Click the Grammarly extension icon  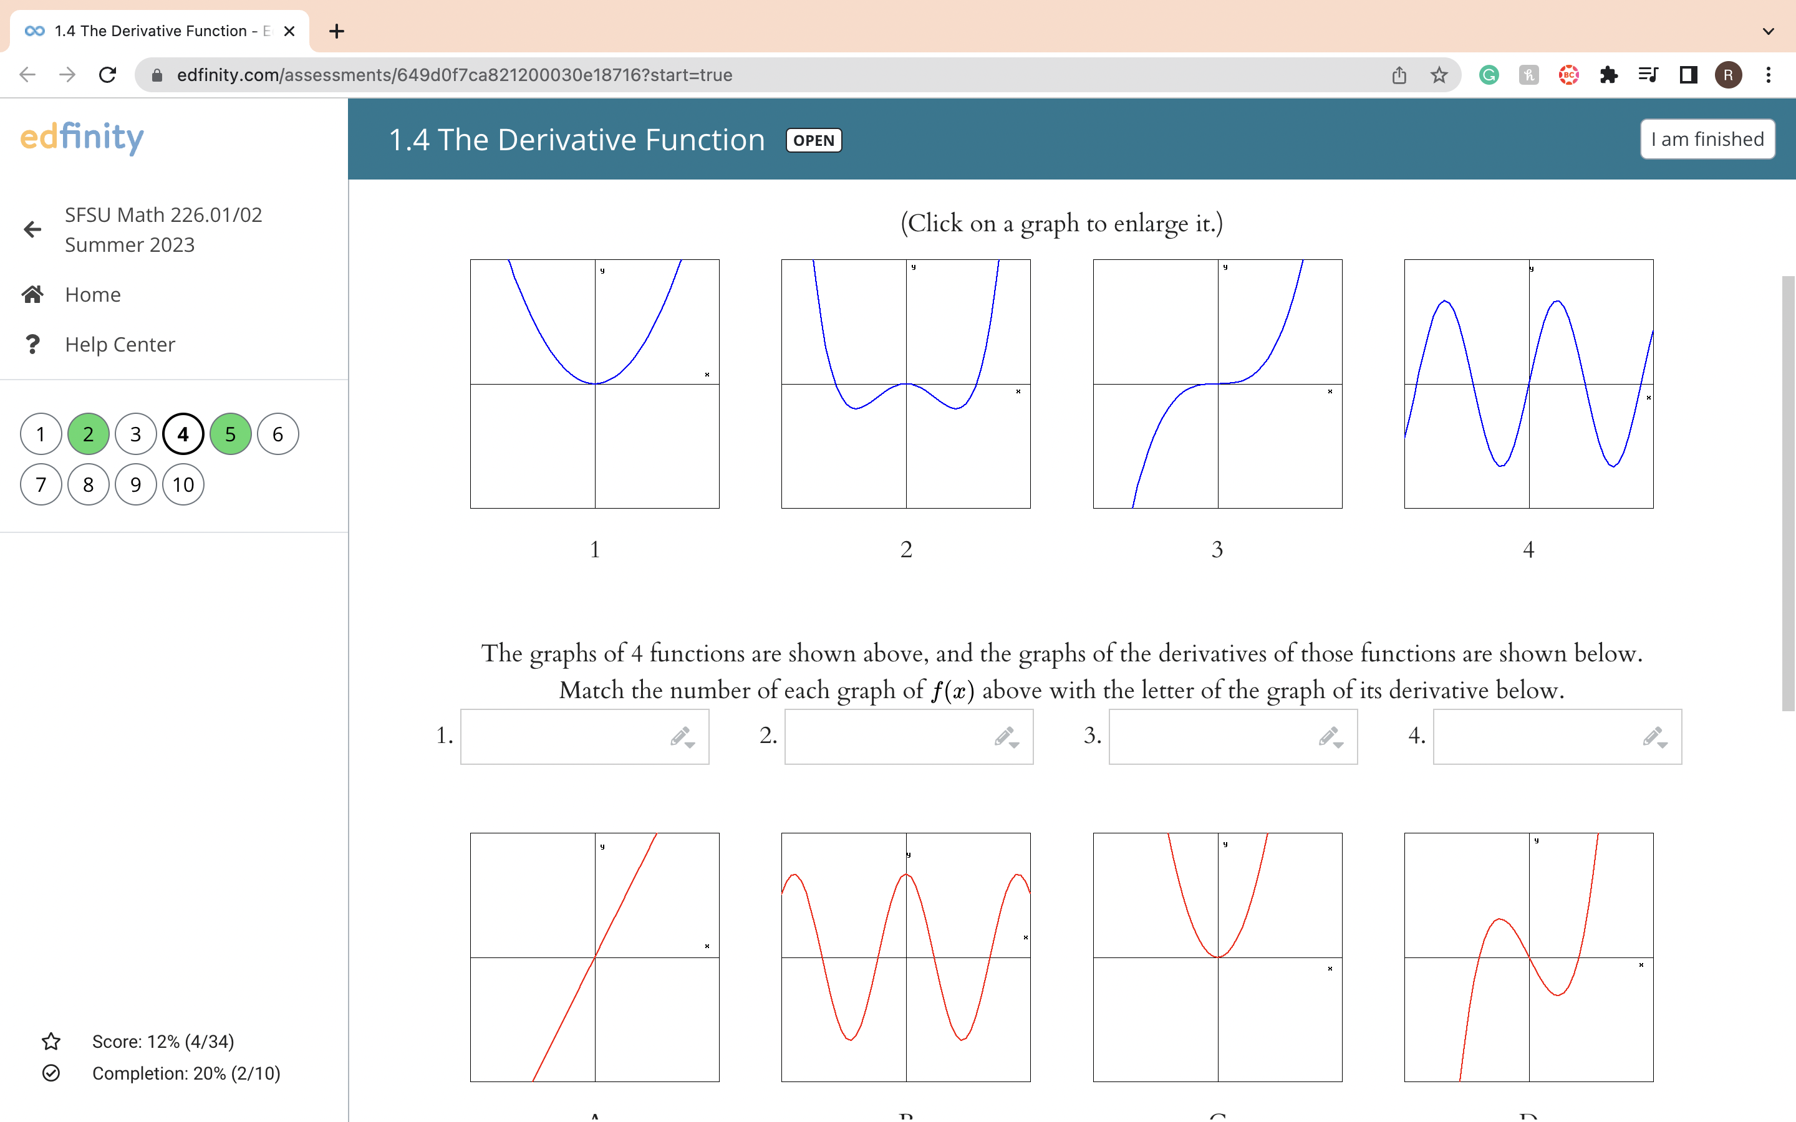pos(1489,75)
